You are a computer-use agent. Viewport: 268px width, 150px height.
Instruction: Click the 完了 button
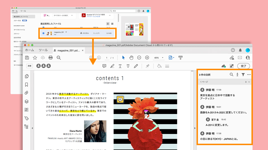coord(243,66)
